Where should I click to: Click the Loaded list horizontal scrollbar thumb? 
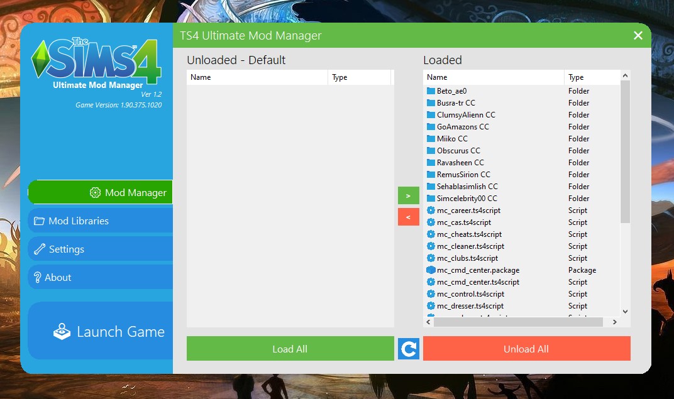pyautogui.click(x=519, y=322)
